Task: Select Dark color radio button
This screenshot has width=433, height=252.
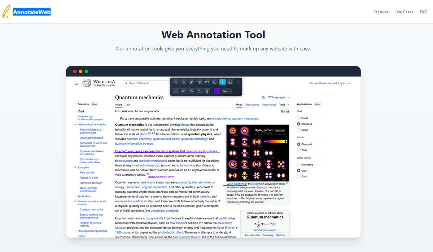Action: [x=298, y=176]
